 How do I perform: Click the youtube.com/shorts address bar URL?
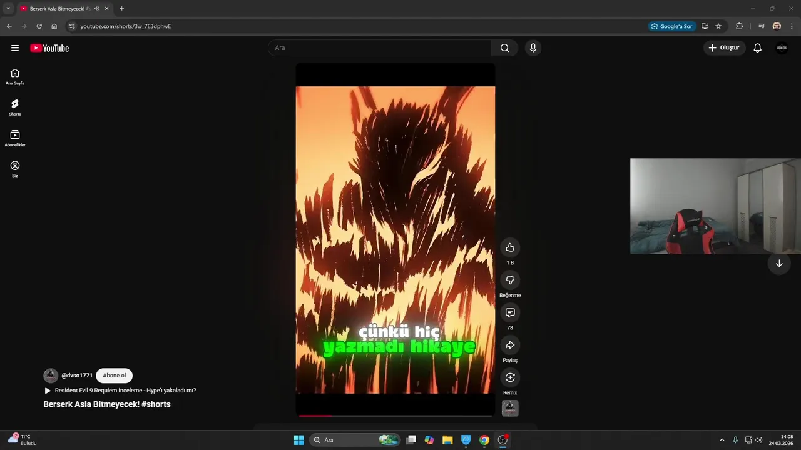[x=126, y=26]
